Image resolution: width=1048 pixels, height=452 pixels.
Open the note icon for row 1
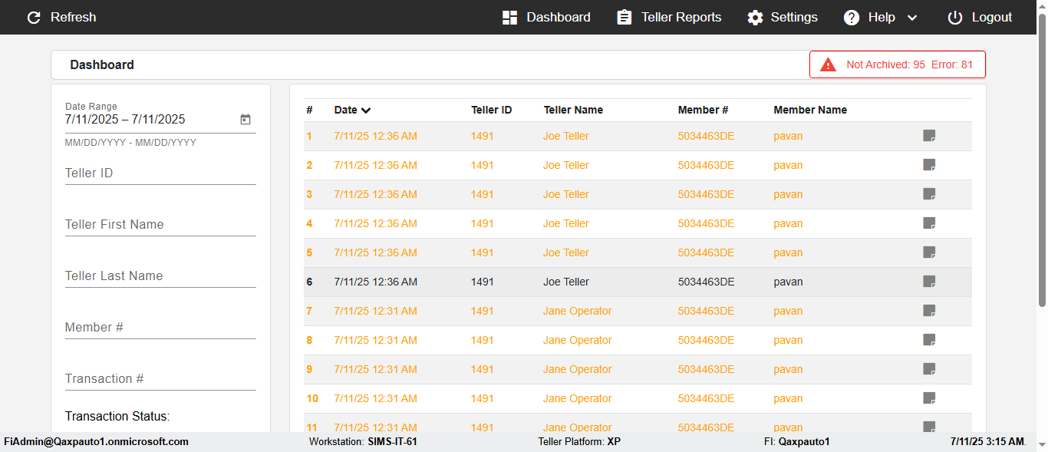click(x=929, y=136)
